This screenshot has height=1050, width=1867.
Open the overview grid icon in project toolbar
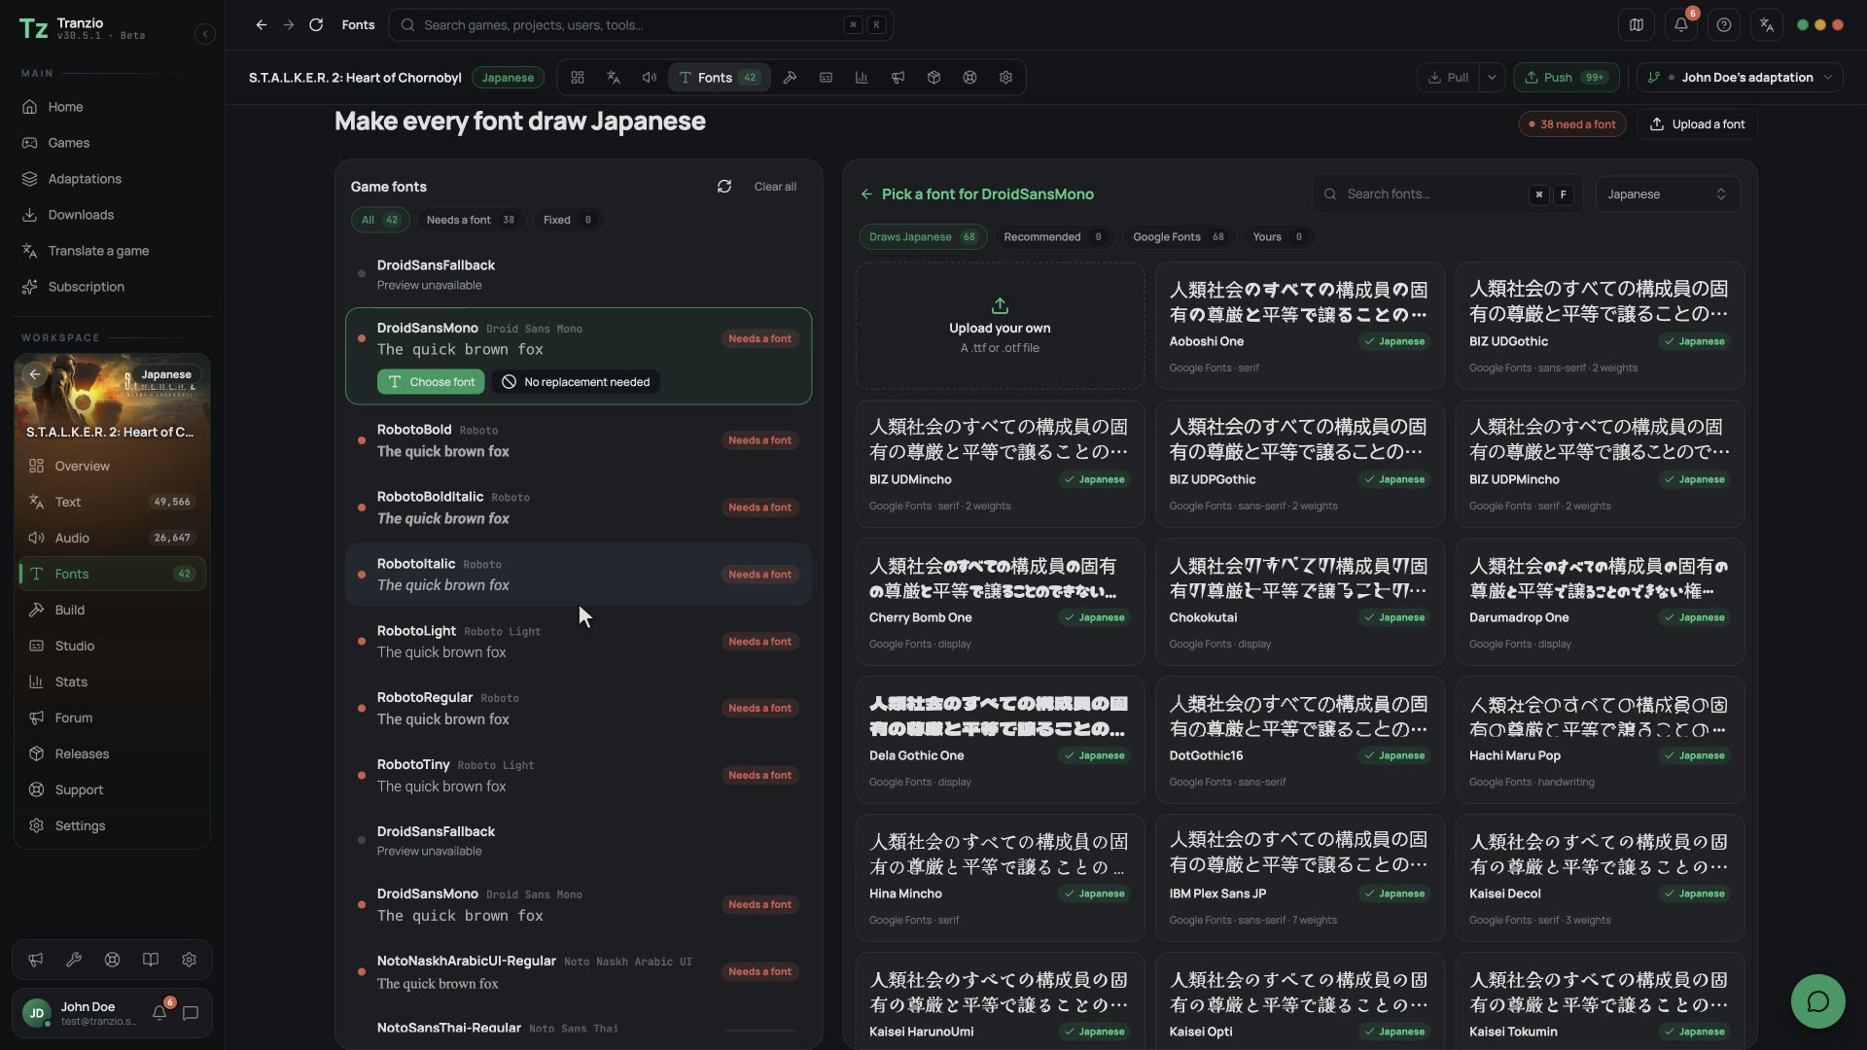pos(578,78)
